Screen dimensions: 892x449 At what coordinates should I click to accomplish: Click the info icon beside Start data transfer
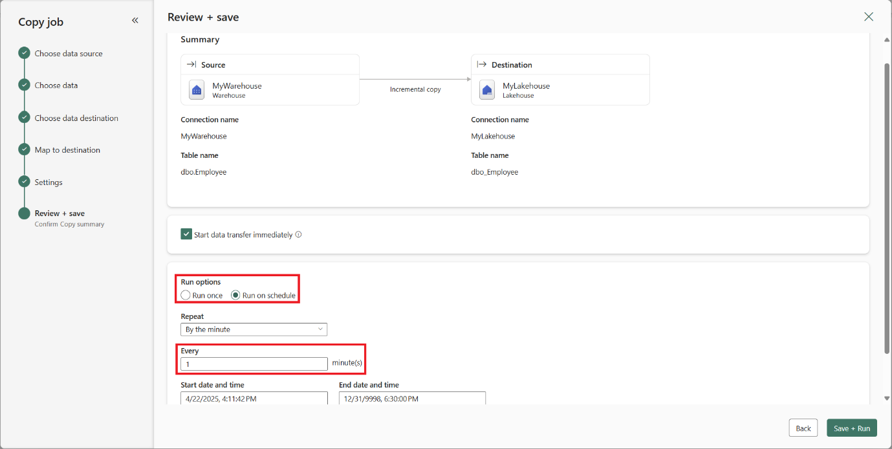[x=298, y=235]
